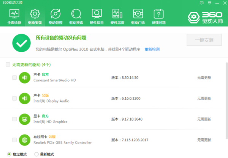Viewport: 228px width, 158px height.
Task: Click the feedback message icon in title bar
Action: point(202,3)
